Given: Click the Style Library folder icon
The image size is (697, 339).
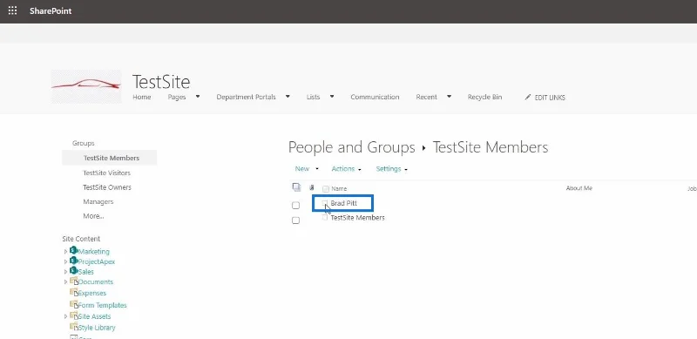Looking at the screenshot, I should pyautogui.click(x=74, y=327).
